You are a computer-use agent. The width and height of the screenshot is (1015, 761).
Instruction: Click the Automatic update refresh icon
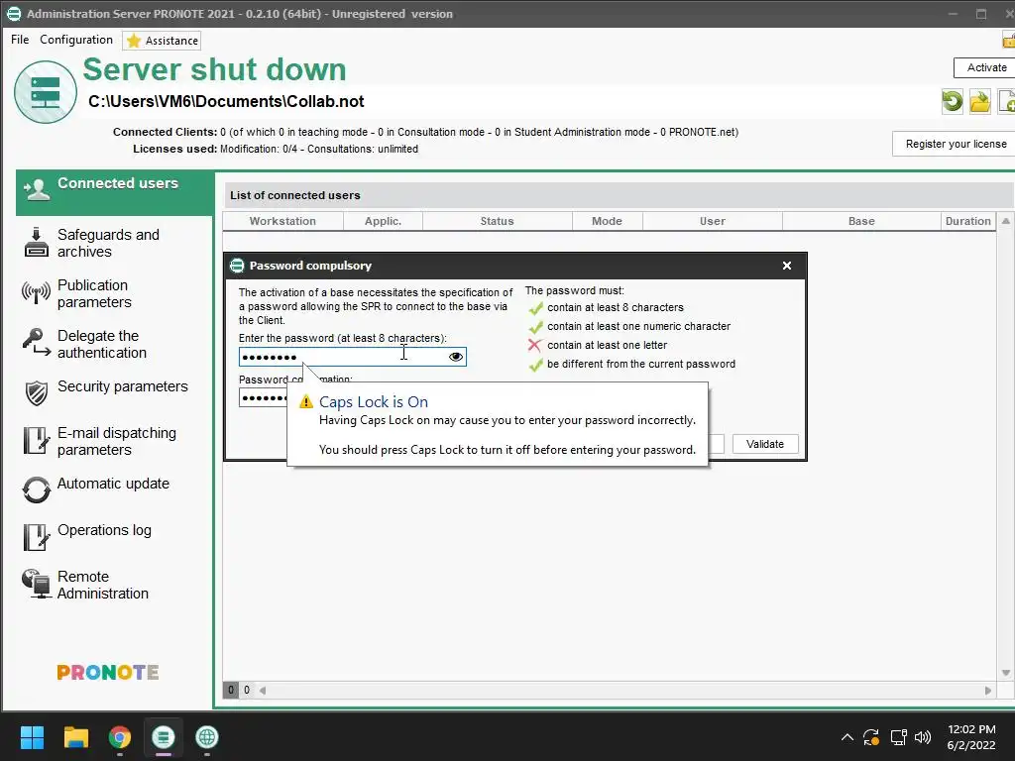(x=37, y=489)
